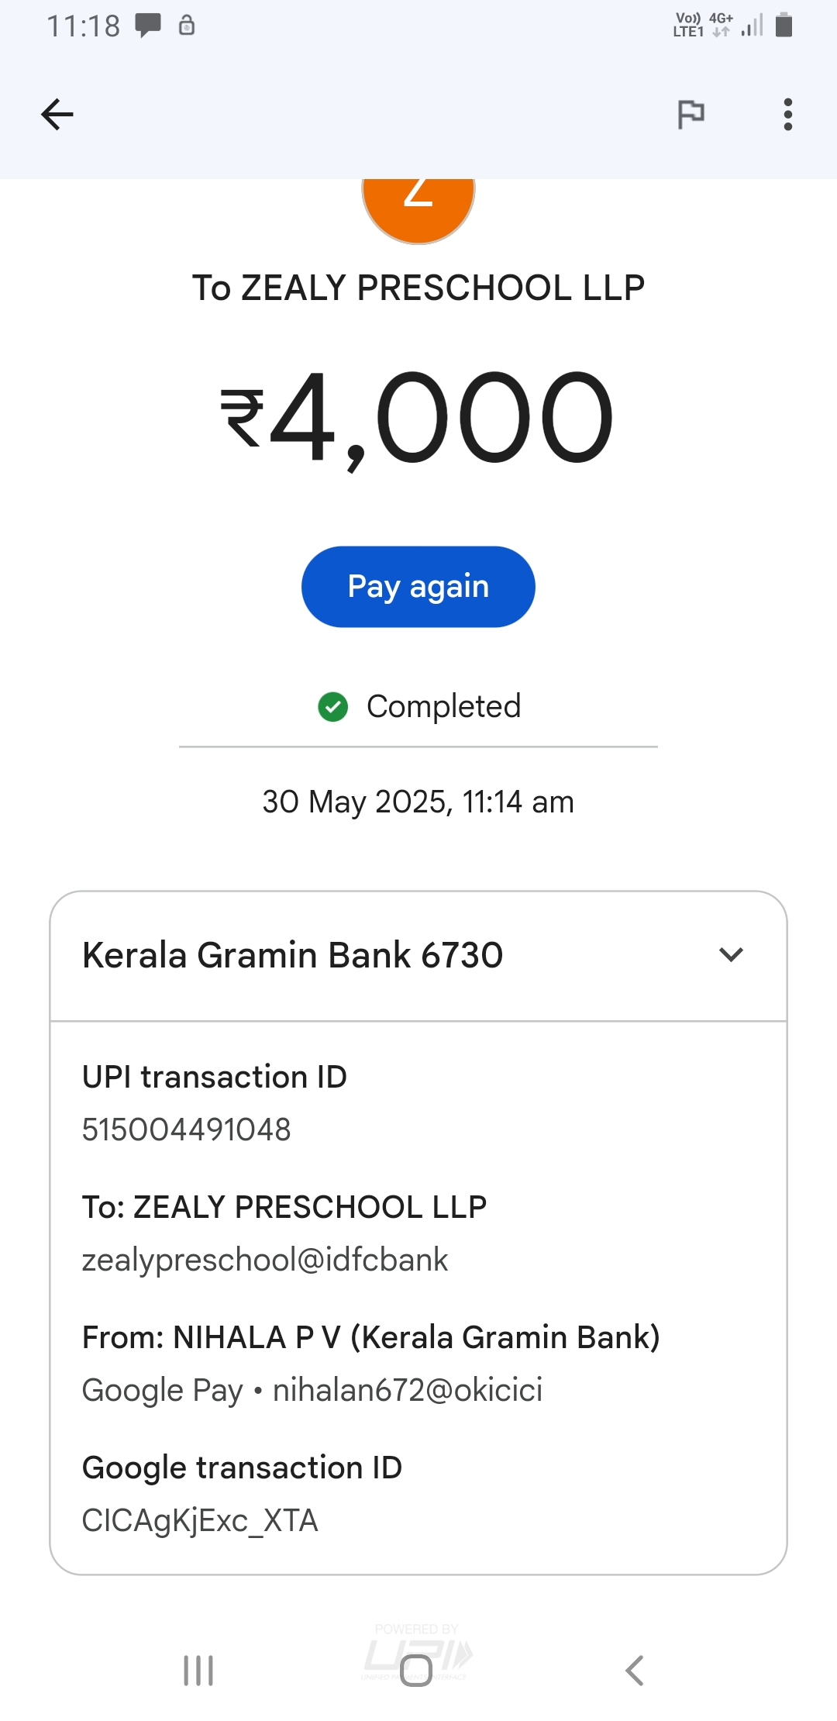This screenshot has height=1721, width=837.
Task: Expand the Kerala Gramin Bank 6730 chevron
Action: [x=731, y=954]
